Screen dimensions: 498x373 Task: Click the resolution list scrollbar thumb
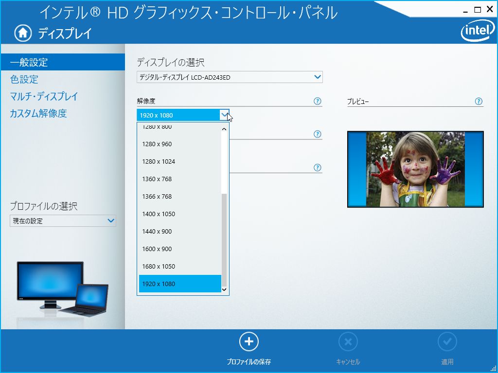coord(224,240)
